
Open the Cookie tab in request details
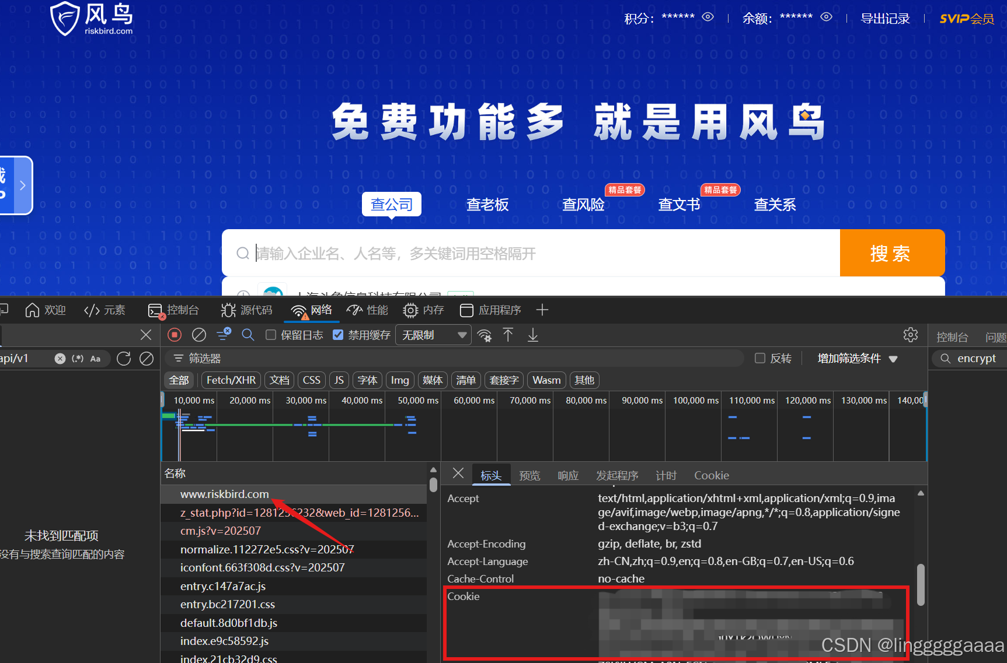click(x=711, y=475)
